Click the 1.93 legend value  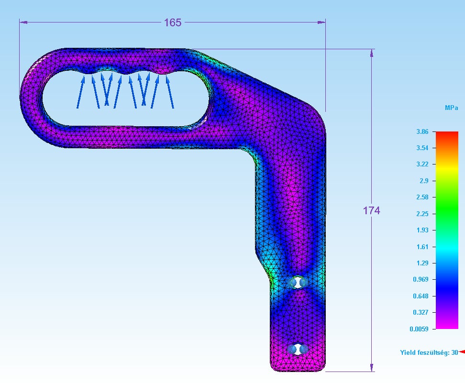pyautogui.click(x=422, y=230)
